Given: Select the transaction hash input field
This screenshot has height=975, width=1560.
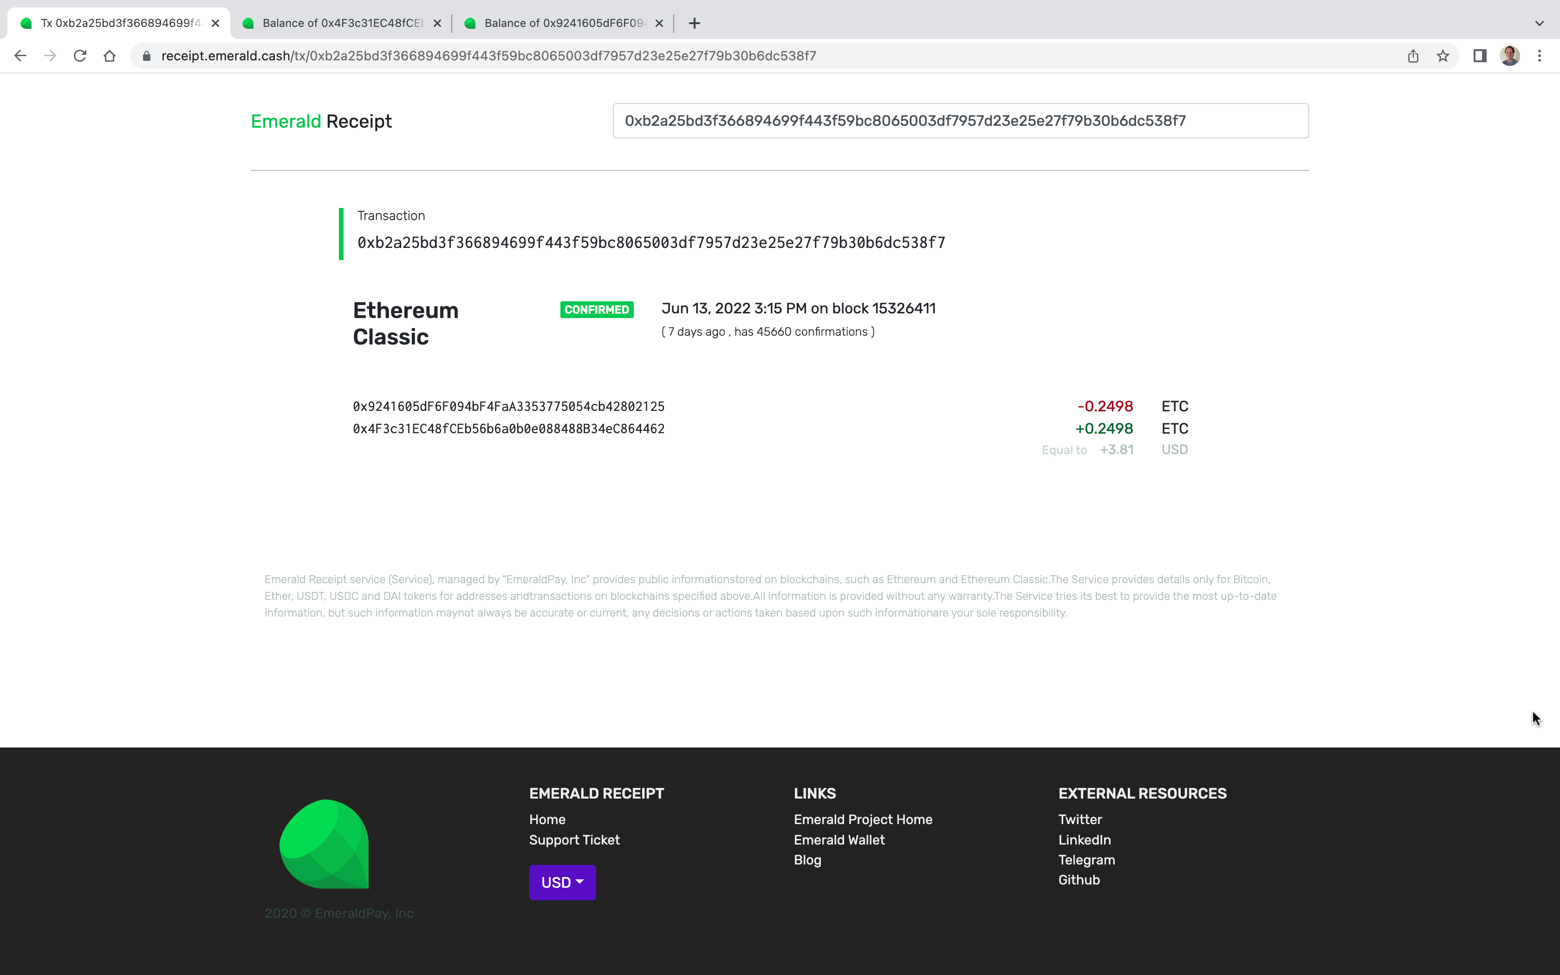Looking at the screenshot, I should 960,120.
